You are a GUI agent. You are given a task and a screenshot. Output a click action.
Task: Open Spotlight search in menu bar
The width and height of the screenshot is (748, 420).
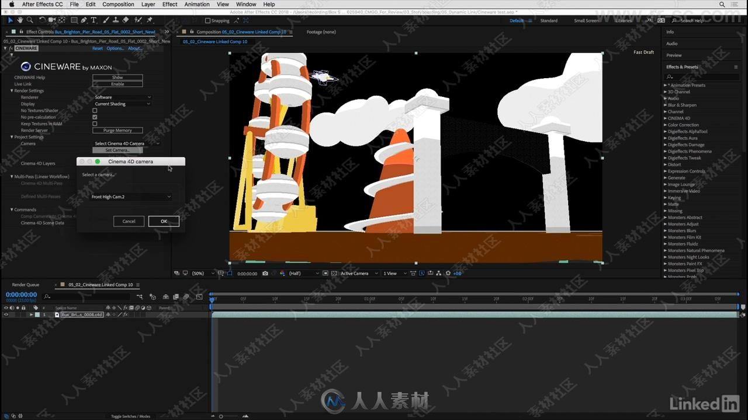721,4
